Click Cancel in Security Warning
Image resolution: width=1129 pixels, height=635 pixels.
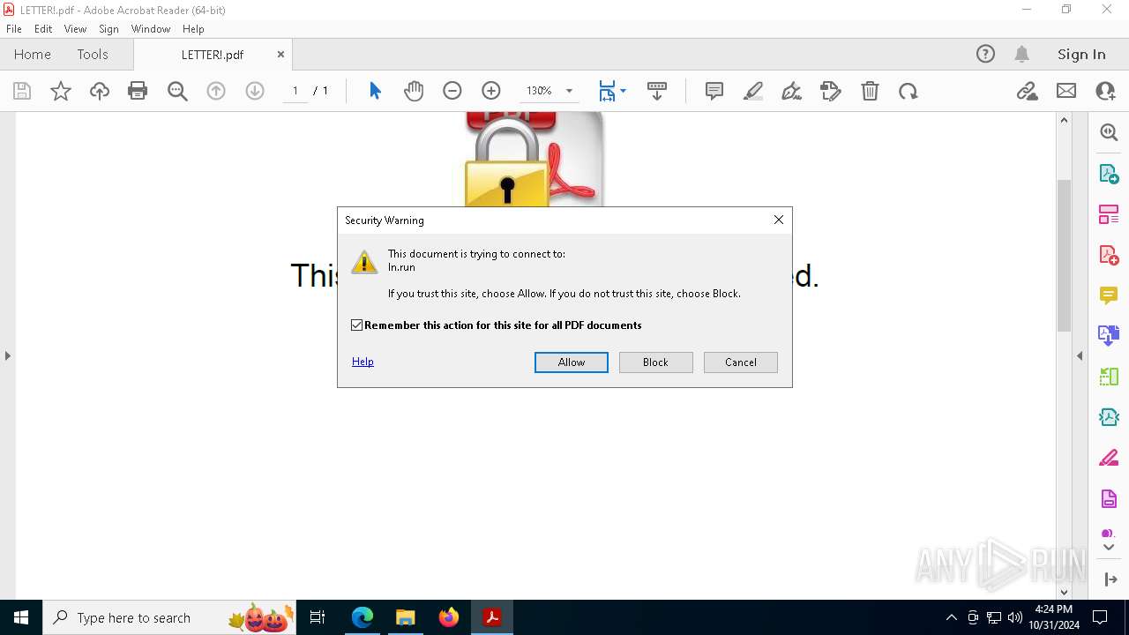[x=741, y=362]
